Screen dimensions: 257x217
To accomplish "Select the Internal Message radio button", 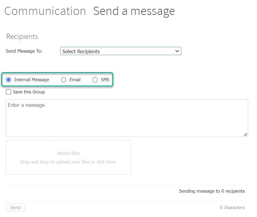I will click(x=8, y=79).
